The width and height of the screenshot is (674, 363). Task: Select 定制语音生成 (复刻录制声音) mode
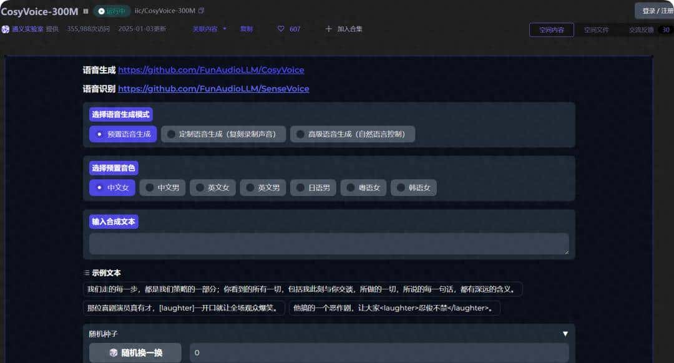[223, 133]
